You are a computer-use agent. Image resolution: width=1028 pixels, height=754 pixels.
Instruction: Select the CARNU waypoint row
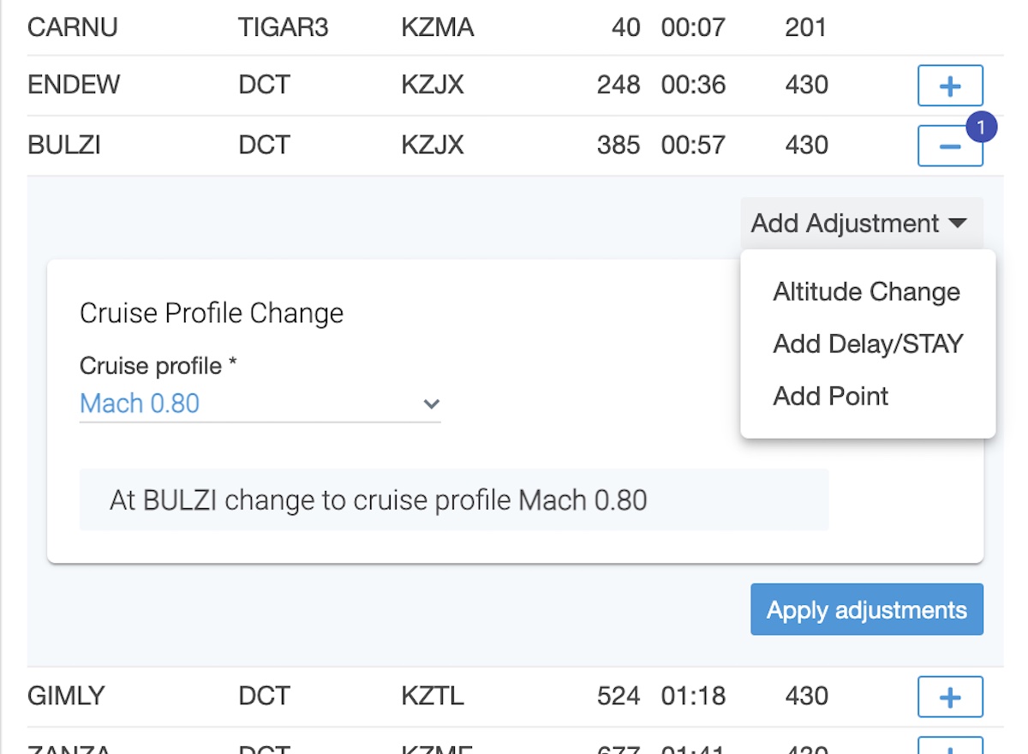[515, 27]
